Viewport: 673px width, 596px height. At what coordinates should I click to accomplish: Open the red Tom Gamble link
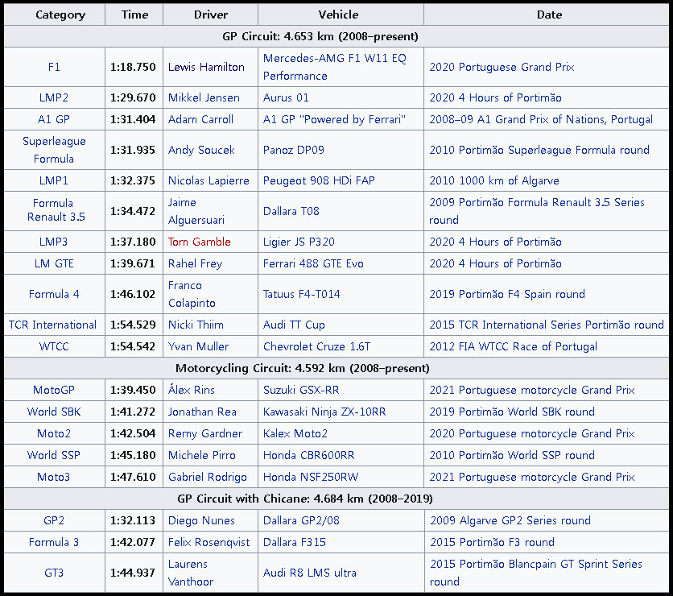coord(199,242)
